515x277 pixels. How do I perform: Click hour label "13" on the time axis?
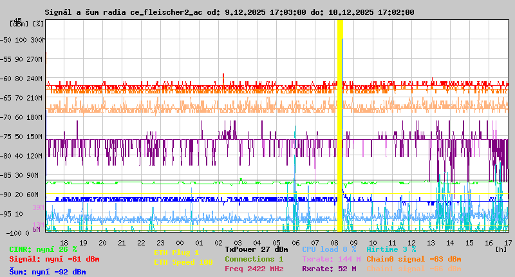(x=431, y=243)
